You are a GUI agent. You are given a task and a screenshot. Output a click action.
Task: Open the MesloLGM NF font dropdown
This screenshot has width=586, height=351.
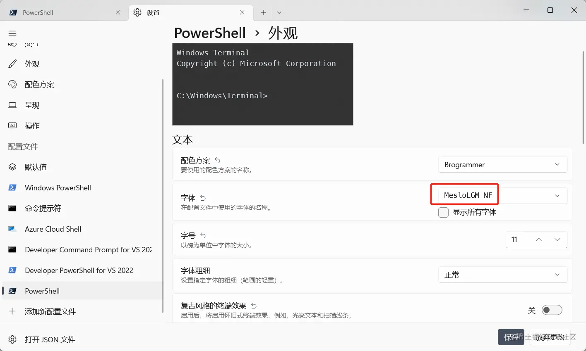click(503, 195)
